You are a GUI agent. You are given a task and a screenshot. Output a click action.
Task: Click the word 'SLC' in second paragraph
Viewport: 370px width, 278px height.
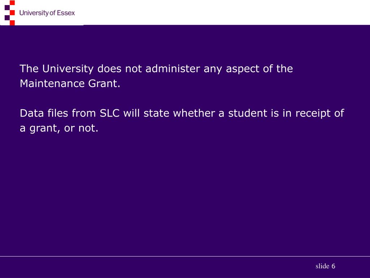click(x=110, y=113)
